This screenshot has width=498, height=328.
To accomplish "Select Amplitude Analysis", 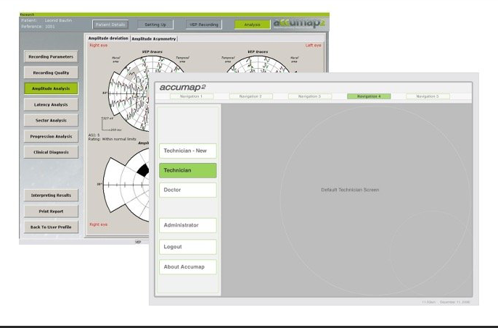I will pos(51,88).
